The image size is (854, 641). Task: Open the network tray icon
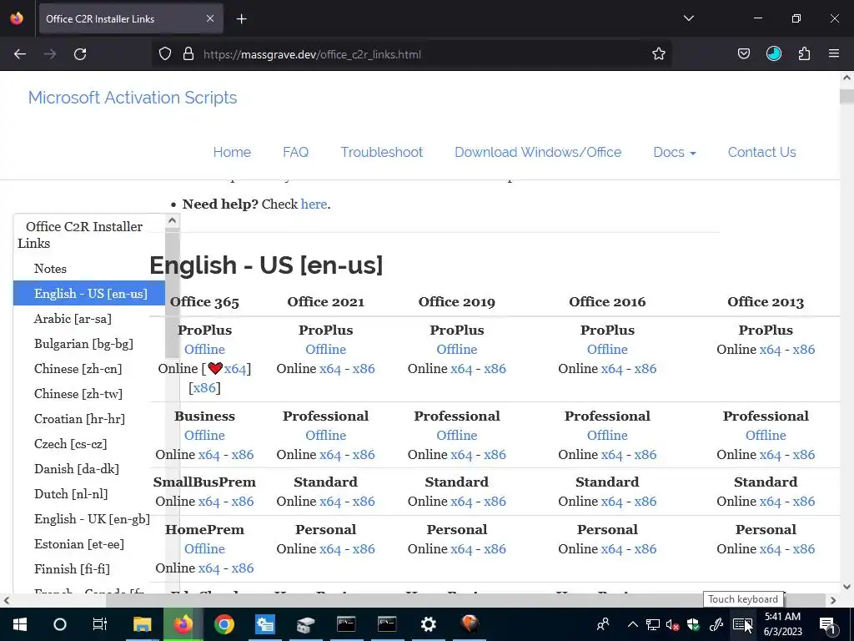pyautogui.click(x=652, y=624)
